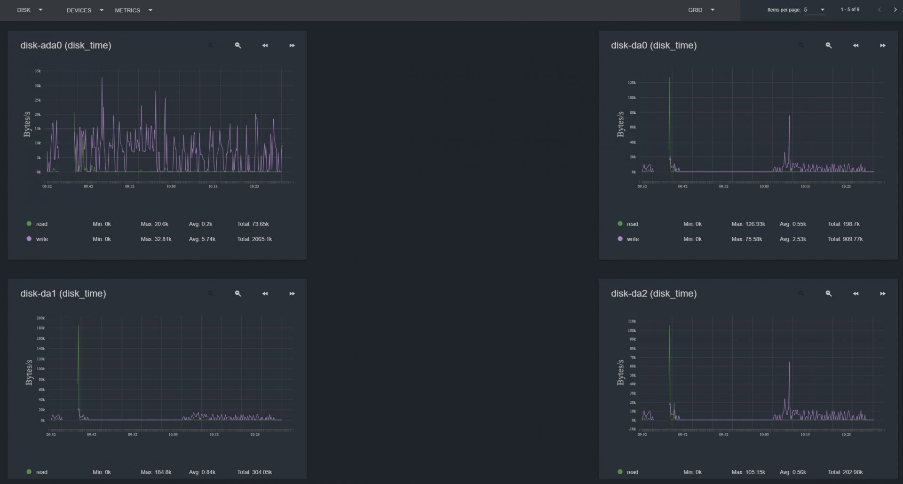Click the dimmed zoom-in icon on disk-ada0

click(211, 46)
